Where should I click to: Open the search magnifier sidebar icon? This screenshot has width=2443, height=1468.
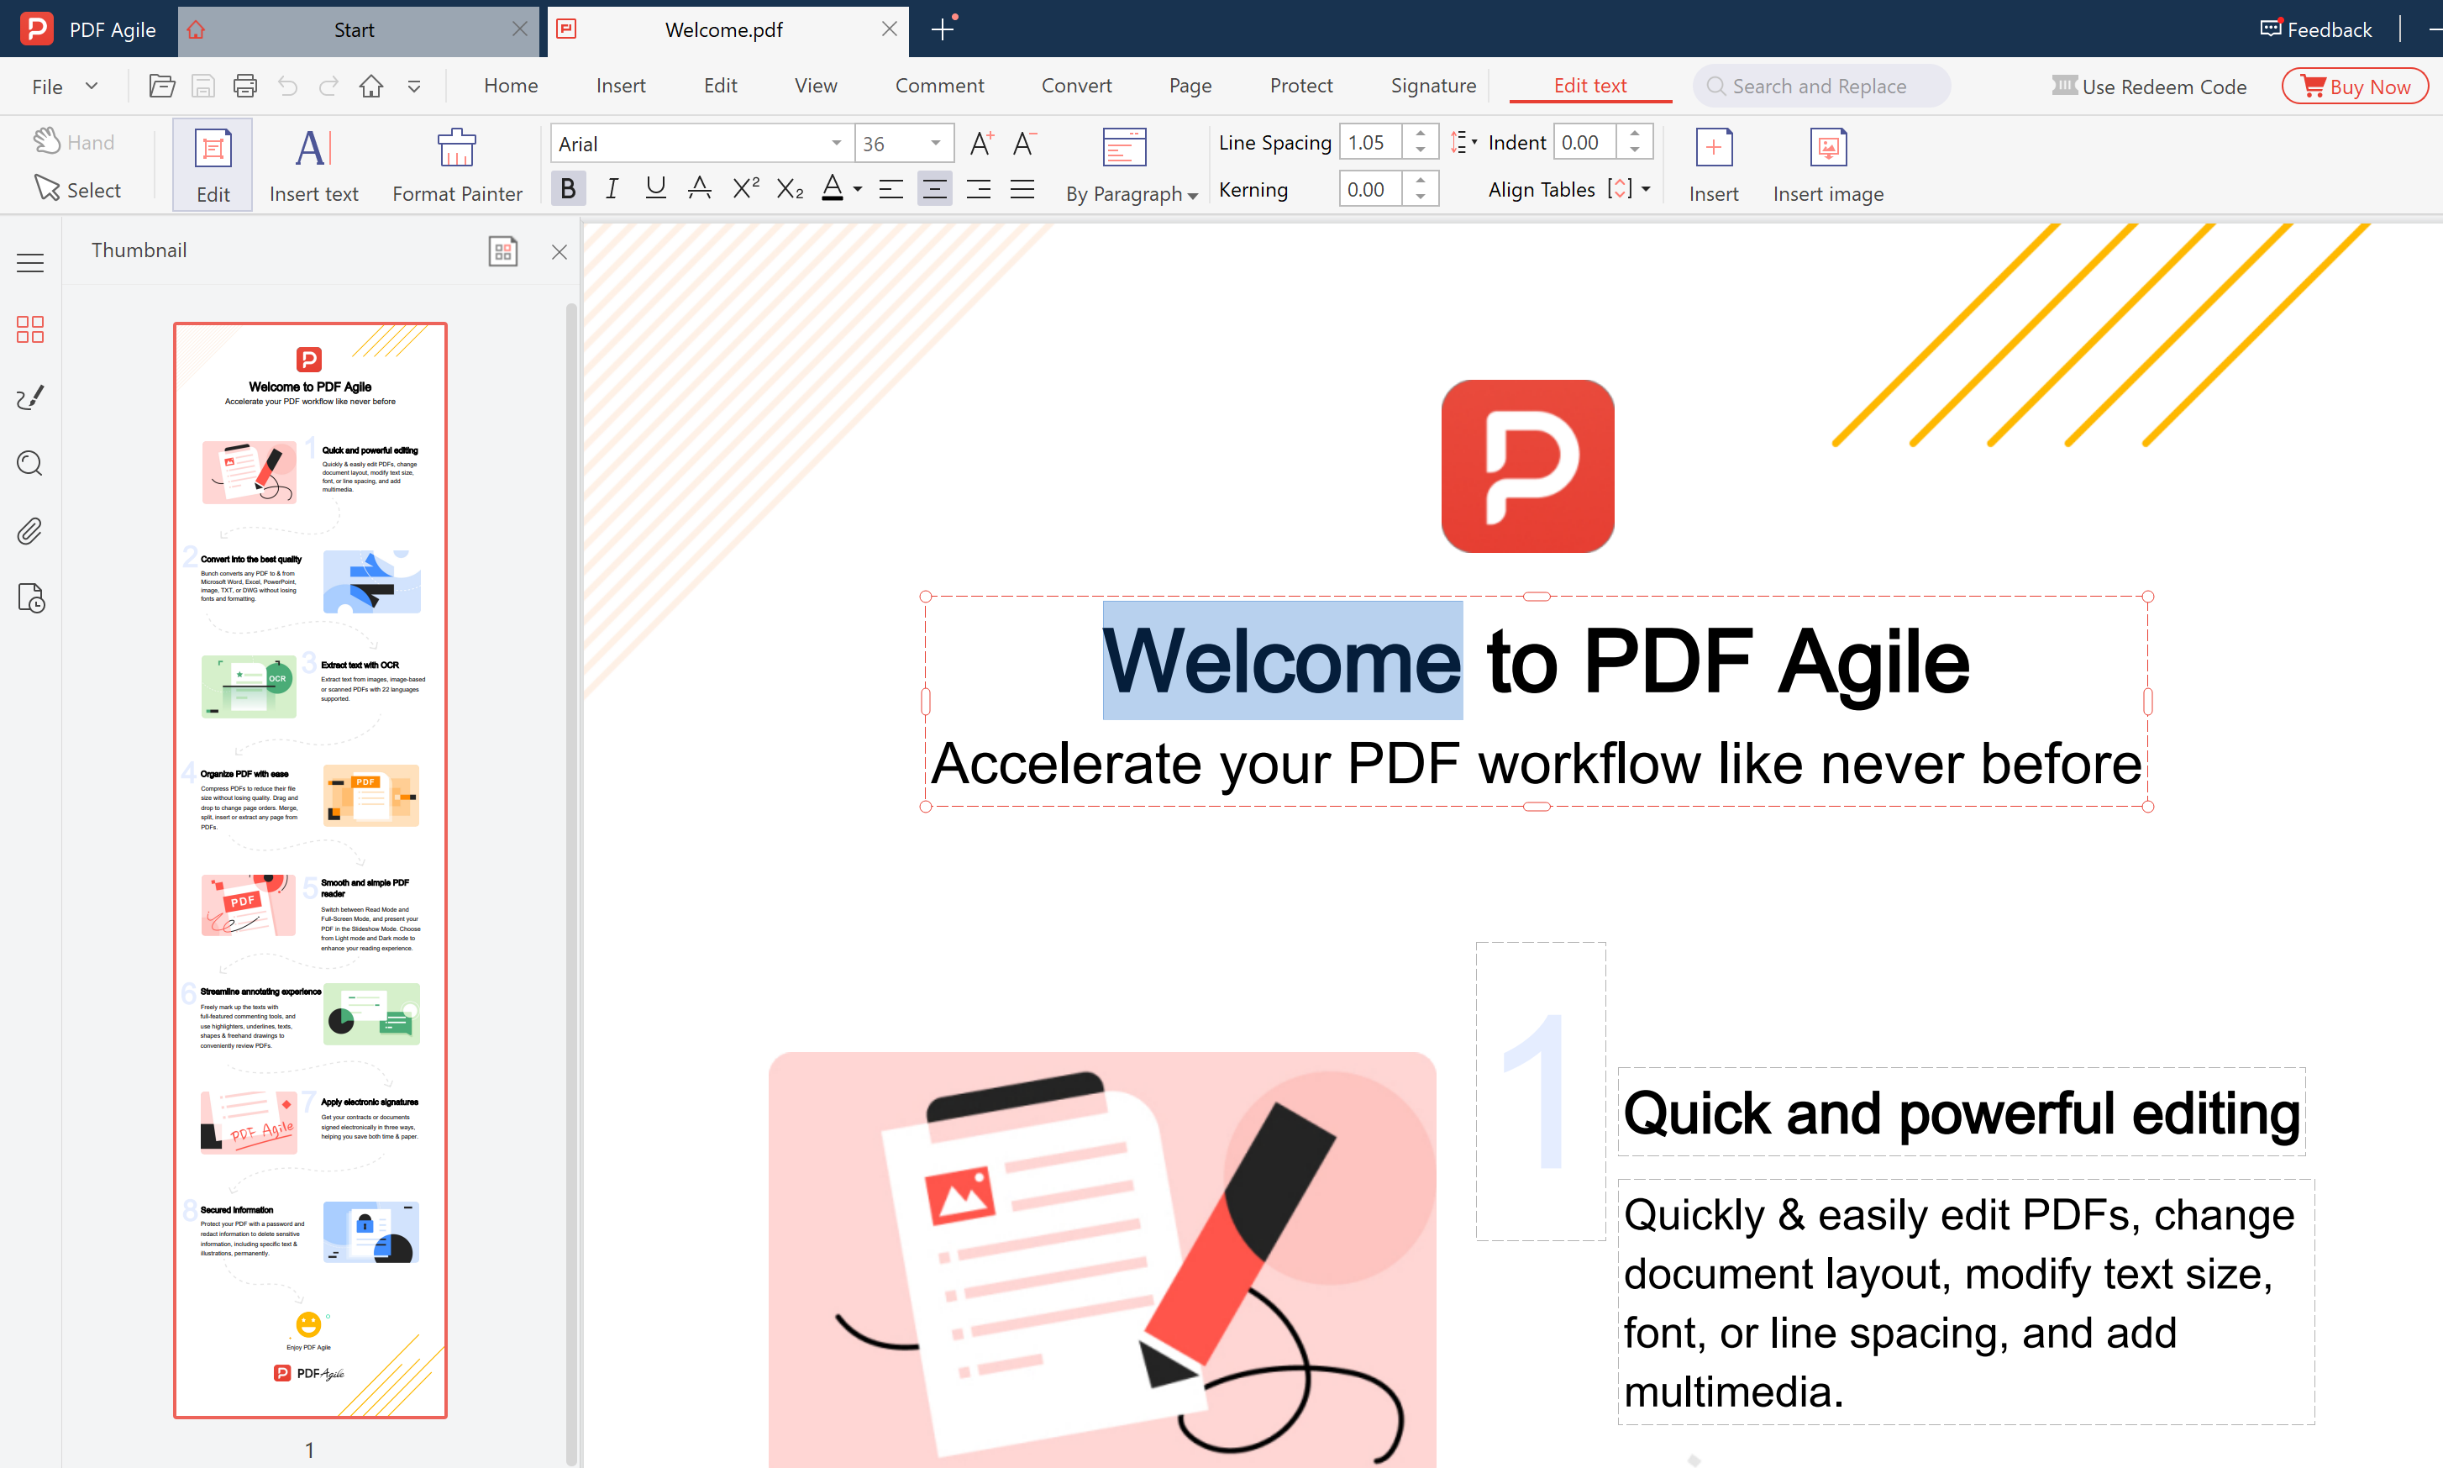(30, 463)
